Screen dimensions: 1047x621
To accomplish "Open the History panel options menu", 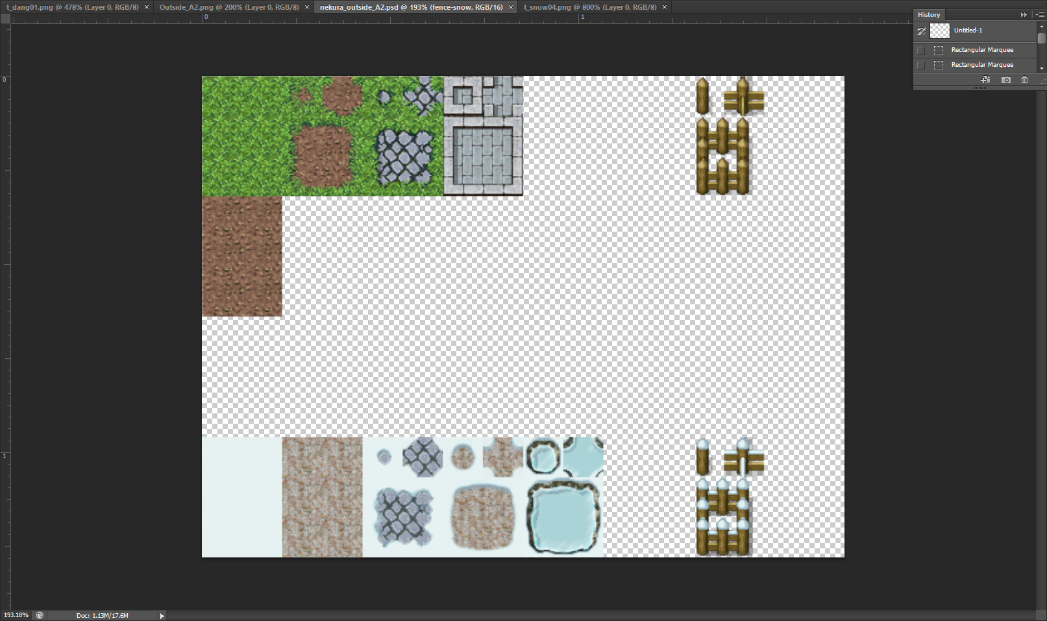I will click(1039, 15).
